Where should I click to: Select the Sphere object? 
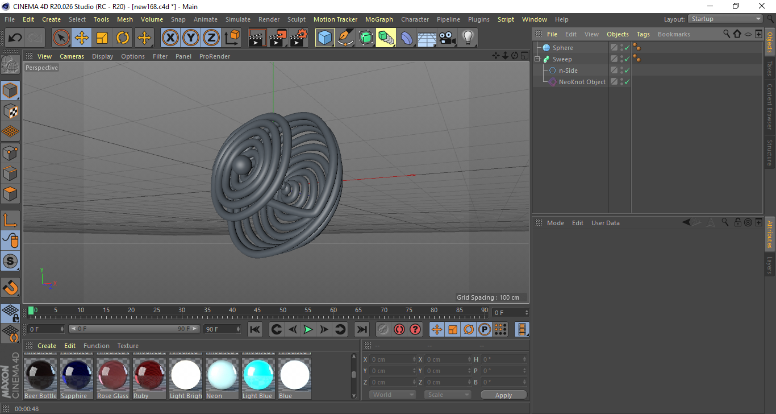pos(562,48)
